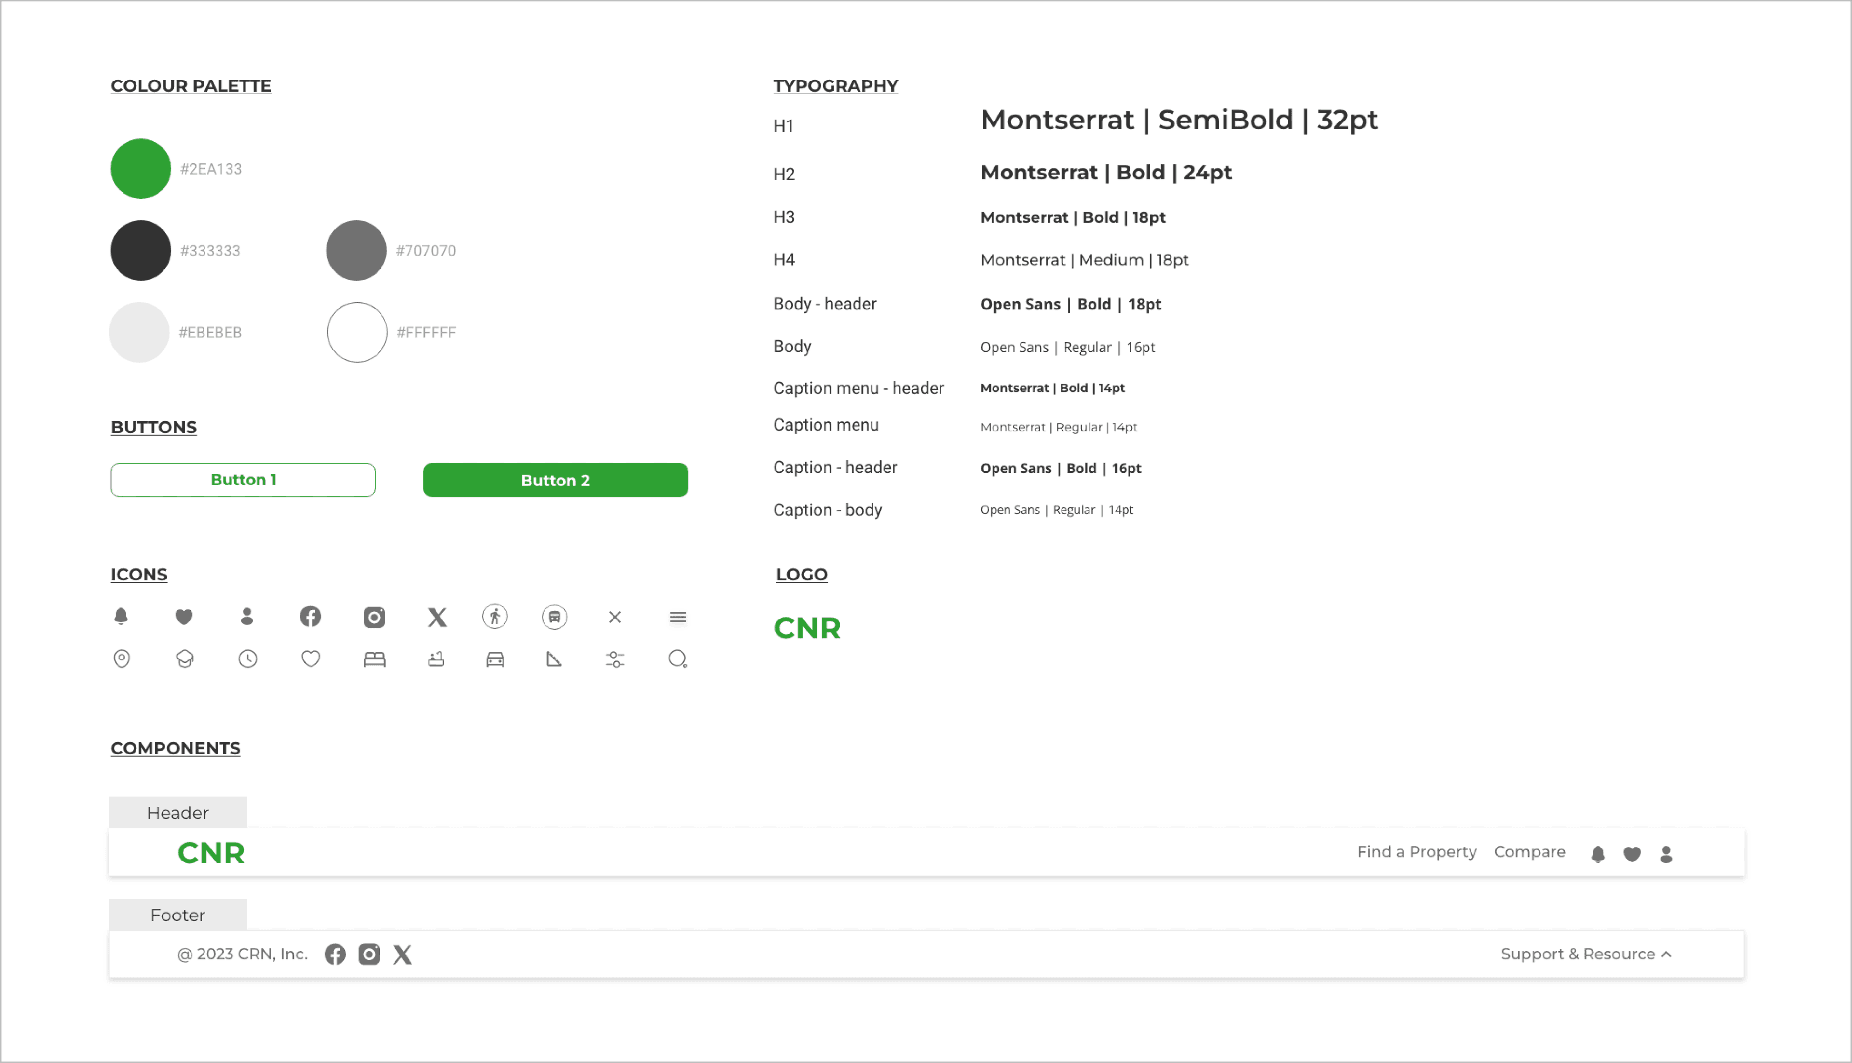1852x1063 pixels.
Task: Click 'Montserrat | Medium | 18pt' sample text
Action: [1085, 261]
